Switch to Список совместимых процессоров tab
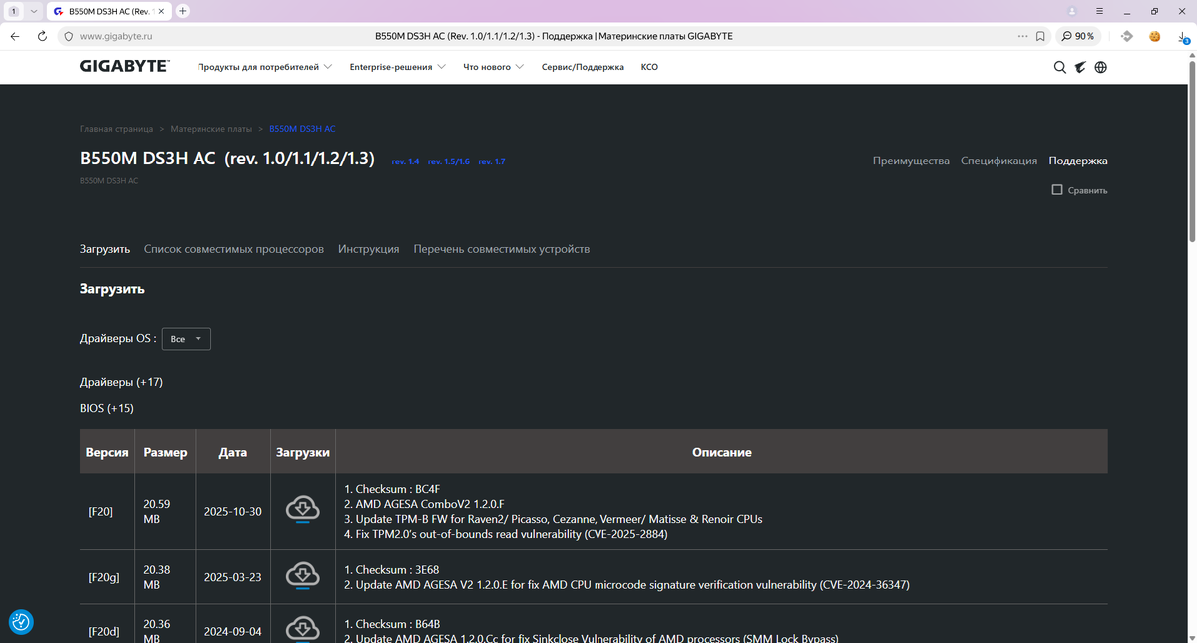This screenshot has height=643, width=1197. (x=233, y=249)
